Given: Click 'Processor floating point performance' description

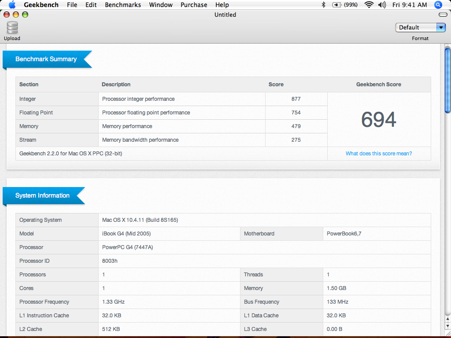Looking at the screenshot, I should pos(146,112).
